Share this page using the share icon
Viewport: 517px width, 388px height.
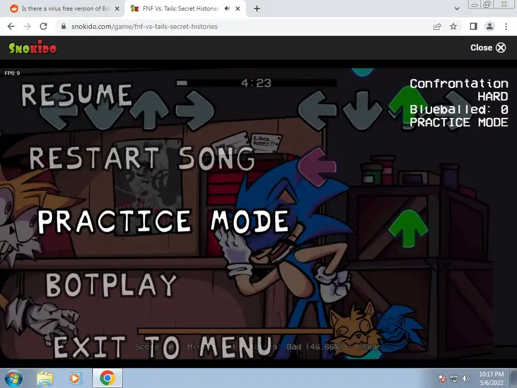(437, 26)
